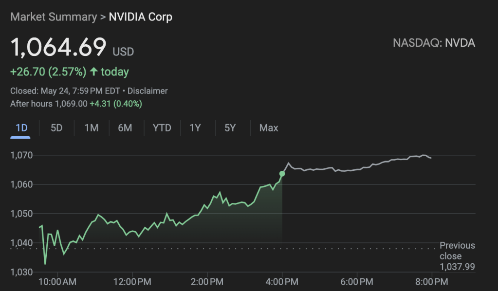Click the After hours 1,069.00 text
This screenshot has height=291, width=498.
point(49,104)
